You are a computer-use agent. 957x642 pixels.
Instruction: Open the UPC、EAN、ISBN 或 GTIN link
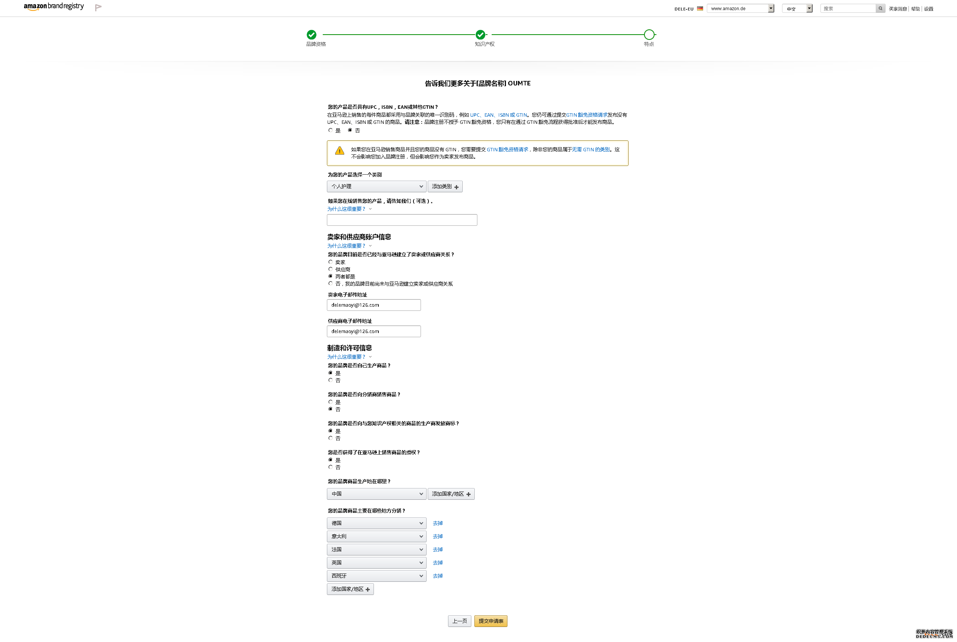[x=498, y=115]
